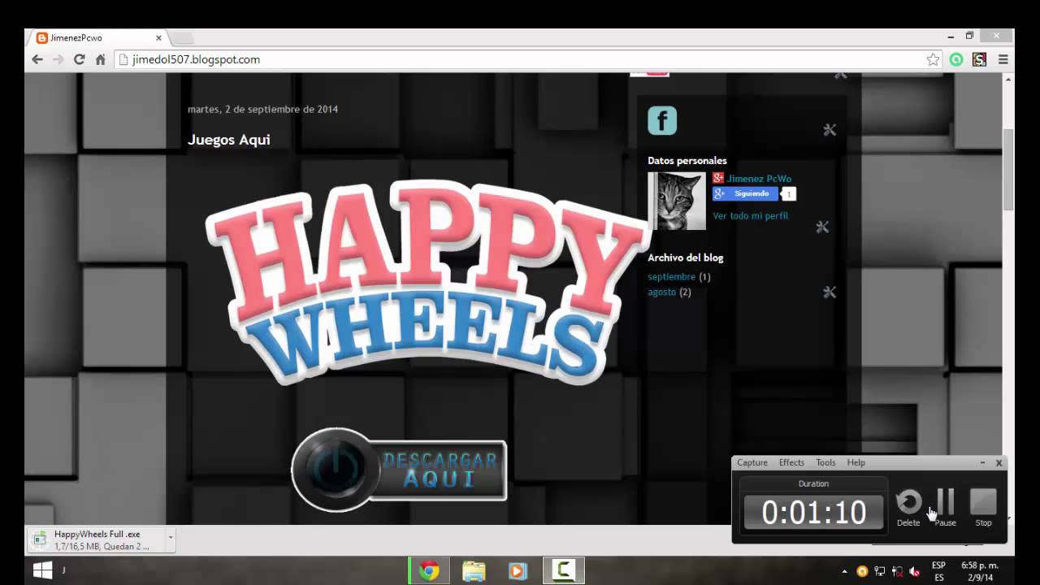Image resolution: width=1040 pixels, height=585 pixels.
Task: Open the Effects menu
Action: click(x=791, y=462)
